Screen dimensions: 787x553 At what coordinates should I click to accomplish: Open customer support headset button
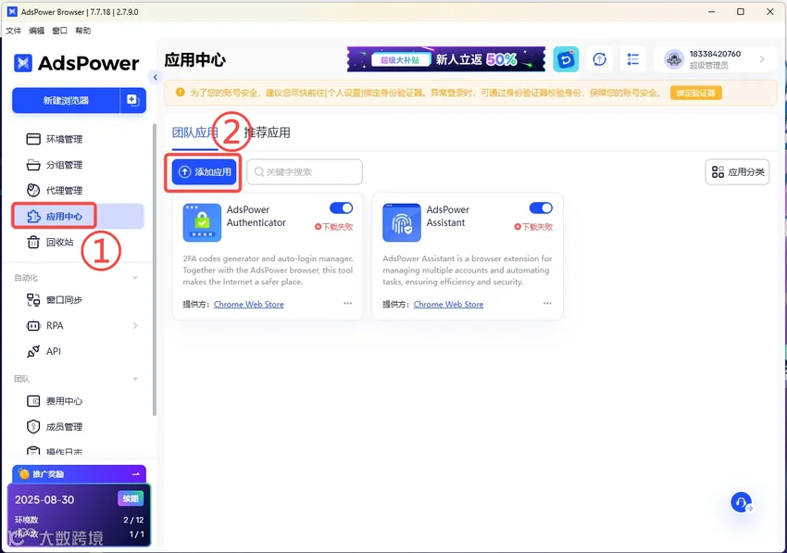742,502
